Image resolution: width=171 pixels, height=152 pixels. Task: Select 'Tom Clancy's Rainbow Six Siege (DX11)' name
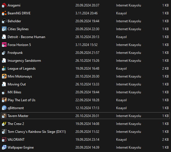tap(37, 132)
